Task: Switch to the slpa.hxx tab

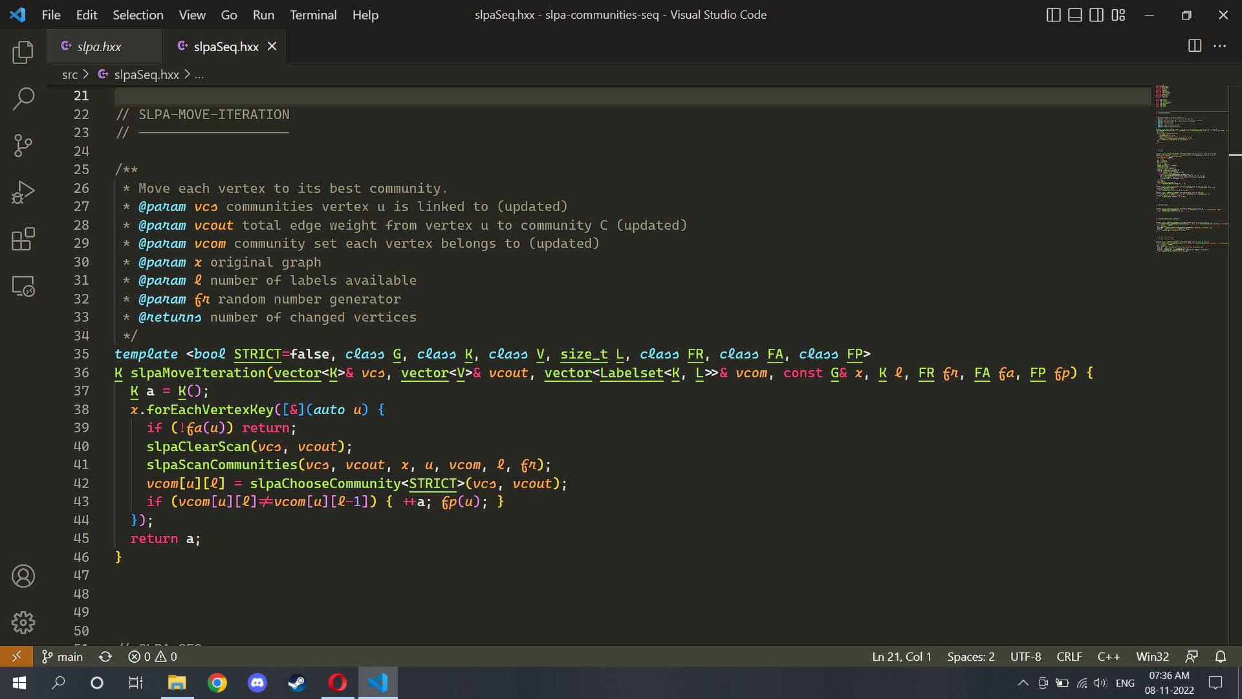Action: [99, 47]
